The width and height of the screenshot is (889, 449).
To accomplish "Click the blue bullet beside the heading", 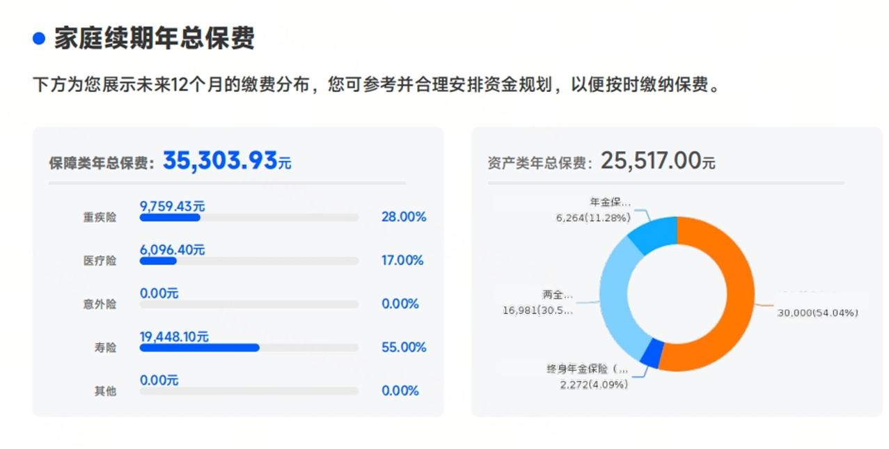I will (39, 39).
